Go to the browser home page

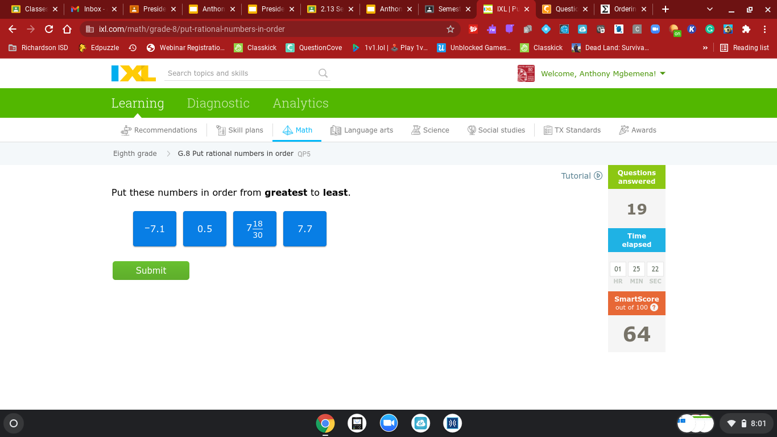[67, 29]
